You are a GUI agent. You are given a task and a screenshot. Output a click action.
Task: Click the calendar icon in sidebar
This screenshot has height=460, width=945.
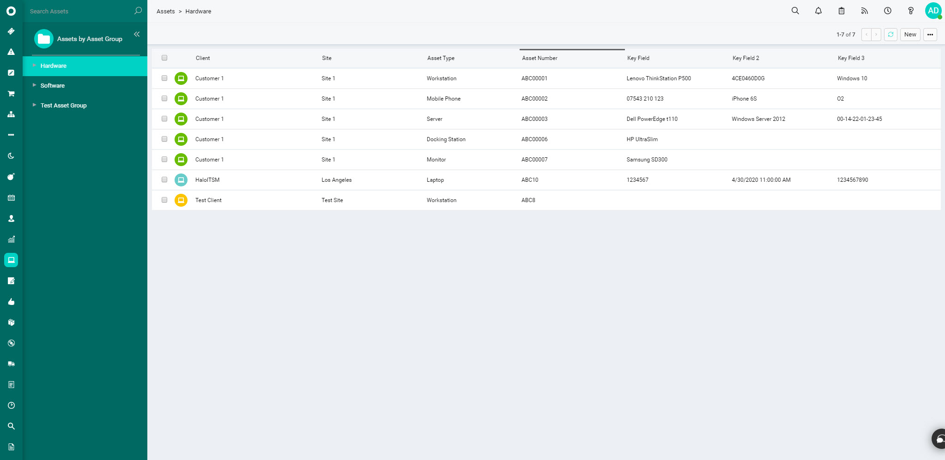tap(11, 197)
